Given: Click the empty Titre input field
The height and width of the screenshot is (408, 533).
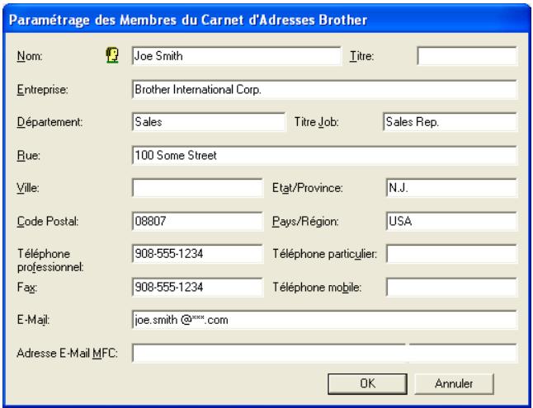Looking at the screenshot, I should (467, 56).
